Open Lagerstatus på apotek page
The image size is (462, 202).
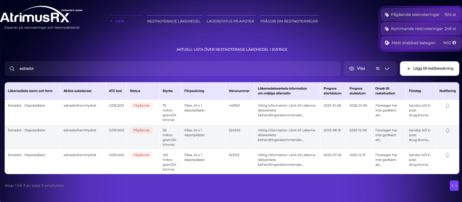click(x=230, y=21)
